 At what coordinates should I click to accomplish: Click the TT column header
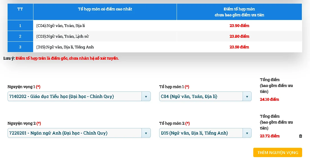point(20,9)
